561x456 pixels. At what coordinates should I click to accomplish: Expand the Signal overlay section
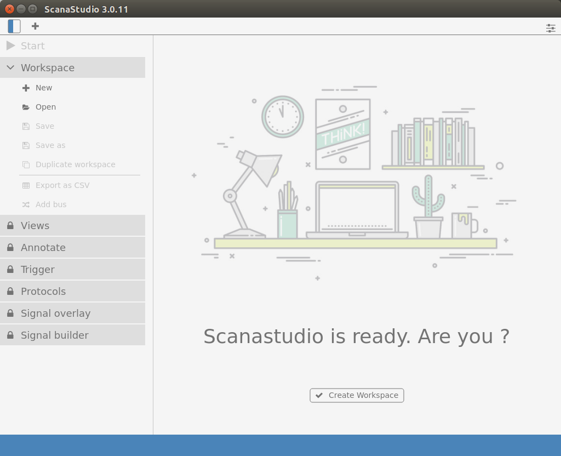(x=73, y=313)
